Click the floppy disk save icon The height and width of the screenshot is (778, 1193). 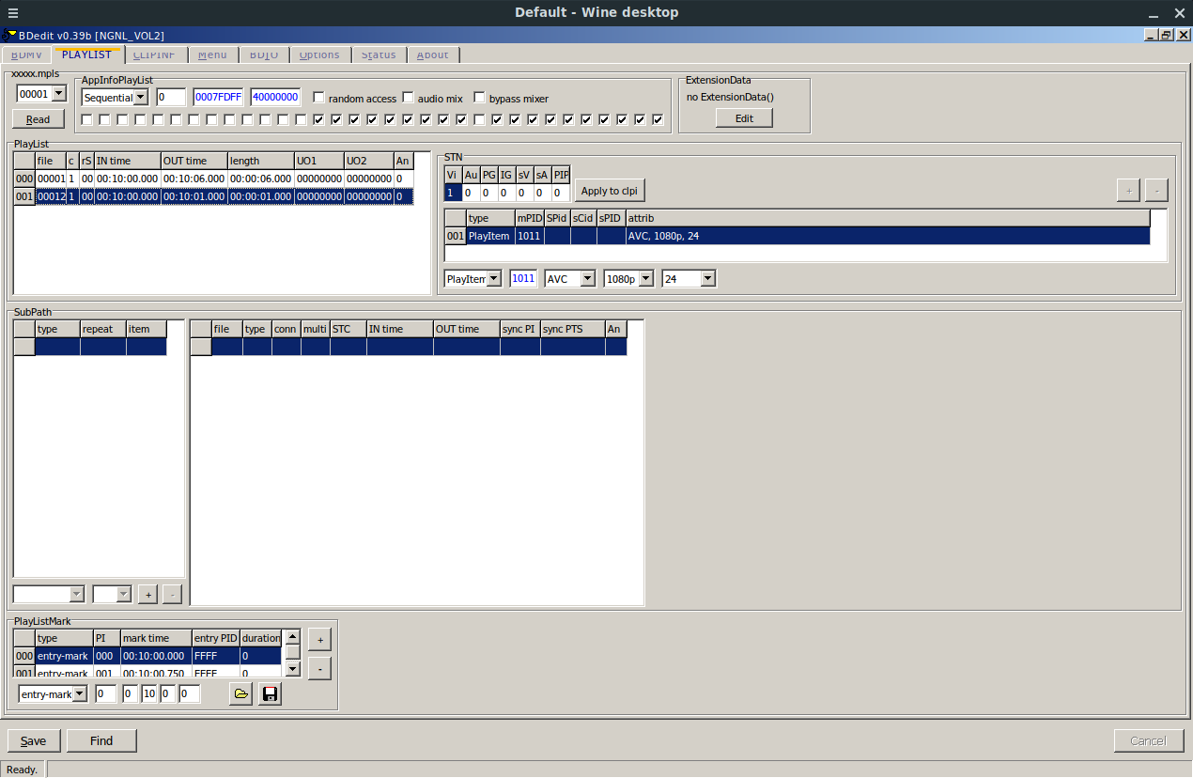(x=270, y=693)
